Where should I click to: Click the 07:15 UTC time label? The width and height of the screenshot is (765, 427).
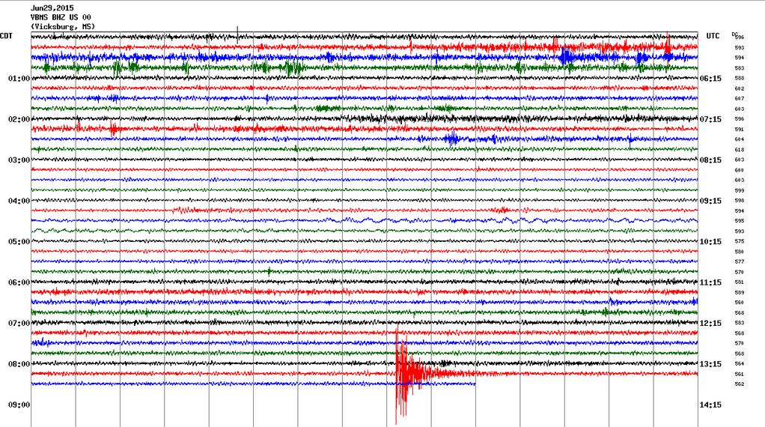click(x=710, y=119)
